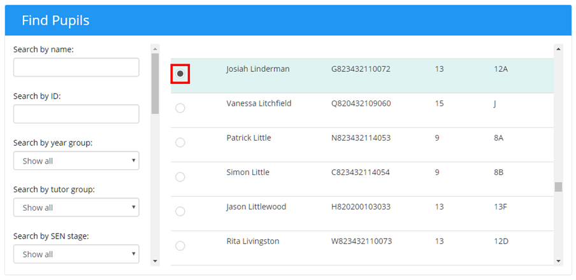Image resolution: width=576 pixels, height=280 pixels.
Task: Click the filter panel scrollbar thumb
Action: tap(155, 83)
